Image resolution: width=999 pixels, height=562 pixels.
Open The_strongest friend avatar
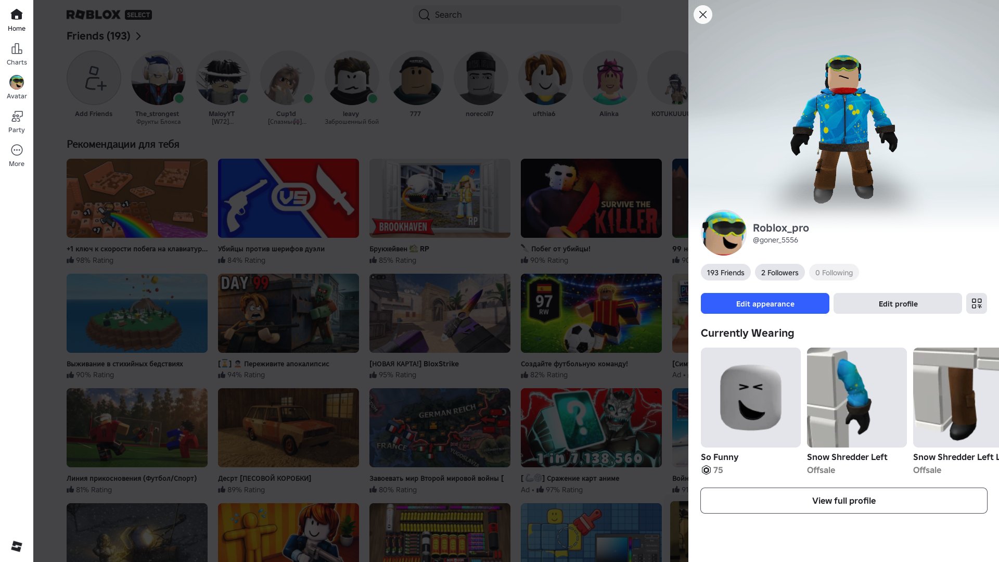tap(158, 78)
